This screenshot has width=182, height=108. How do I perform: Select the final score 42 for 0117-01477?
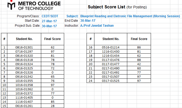point(139,64)
